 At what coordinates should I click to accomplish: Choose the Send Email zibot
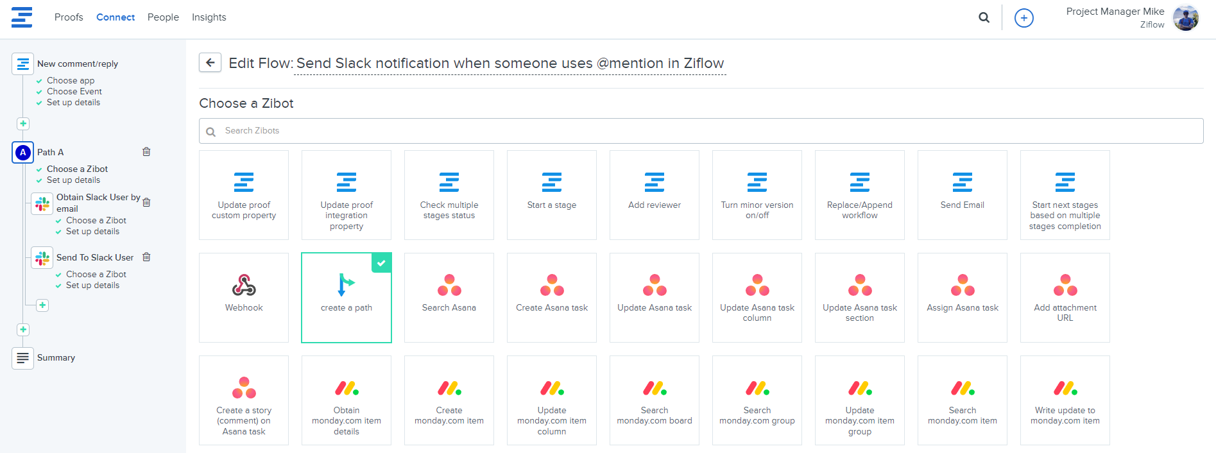962,194
